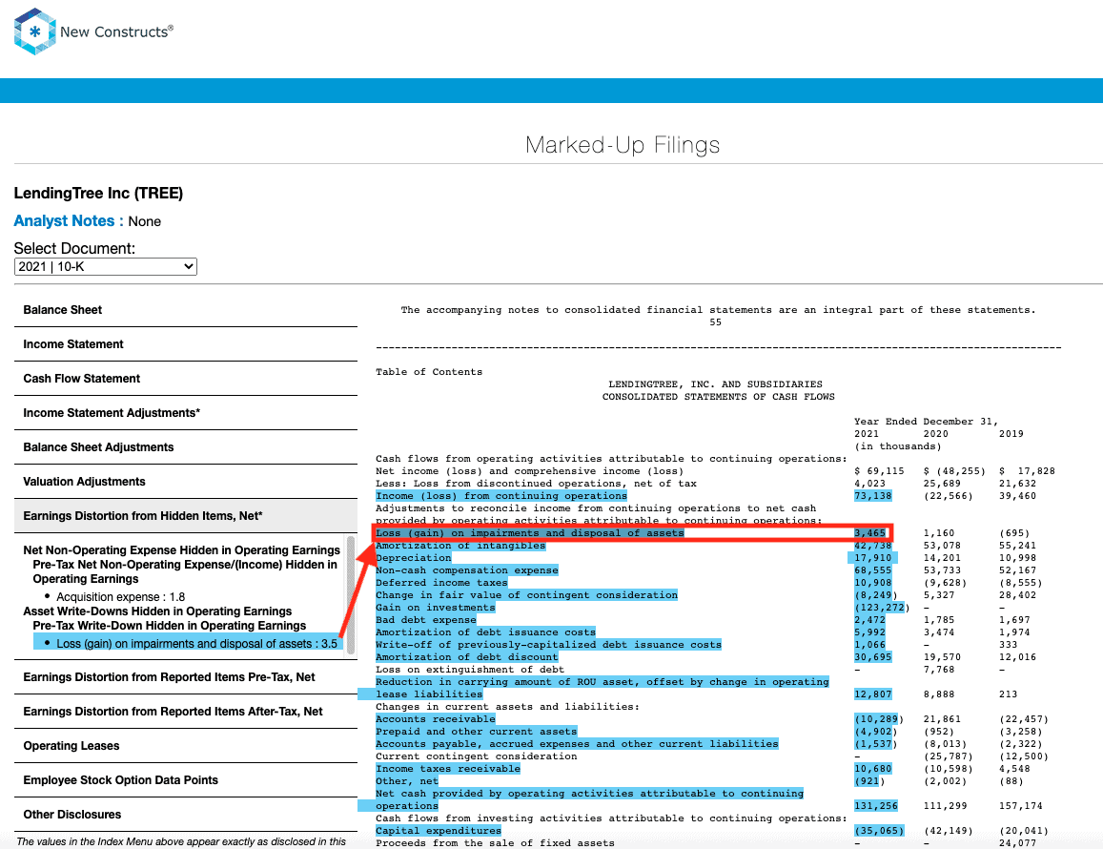Click highlighted Amortization of debt discount line
The image size is (1103, 849).
click(467, 657)
